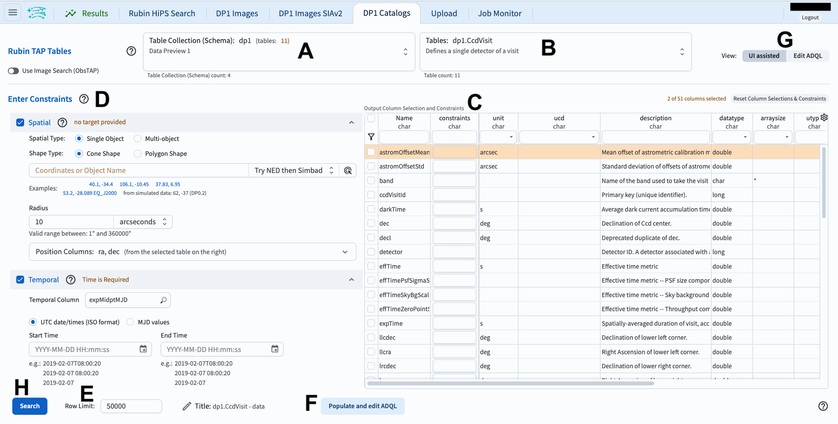The image size is (838, 424).
Task: Open the column table settings gear icon
Action: point(824,117)
